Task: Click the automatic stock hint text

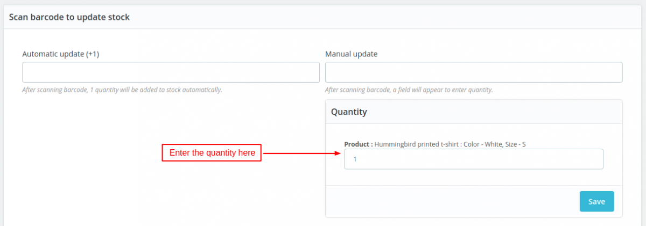Action: pos(122,90)
